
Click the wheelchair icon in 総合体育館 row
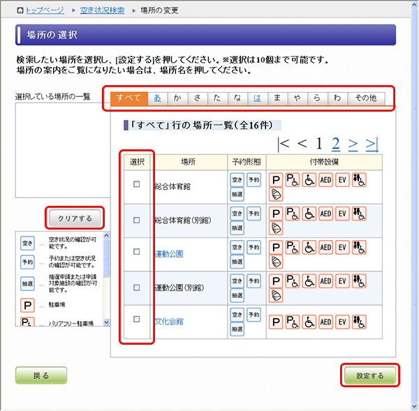tap(309, 180)
